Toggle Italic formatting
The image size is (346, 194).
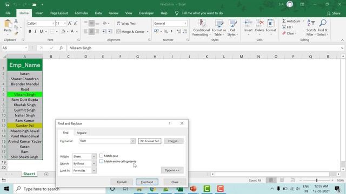35,31
